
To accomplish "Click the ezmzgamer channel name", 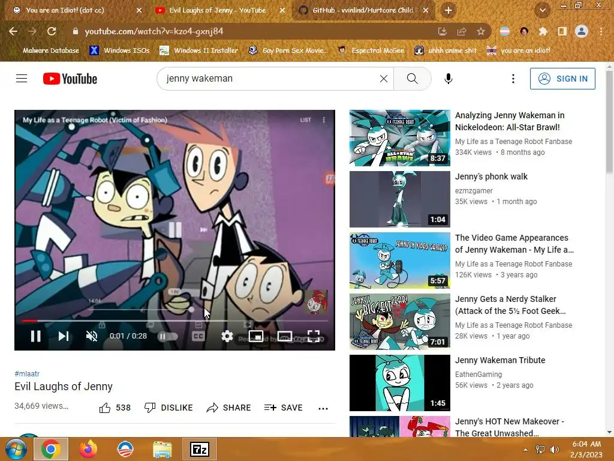I will point(474,190).
